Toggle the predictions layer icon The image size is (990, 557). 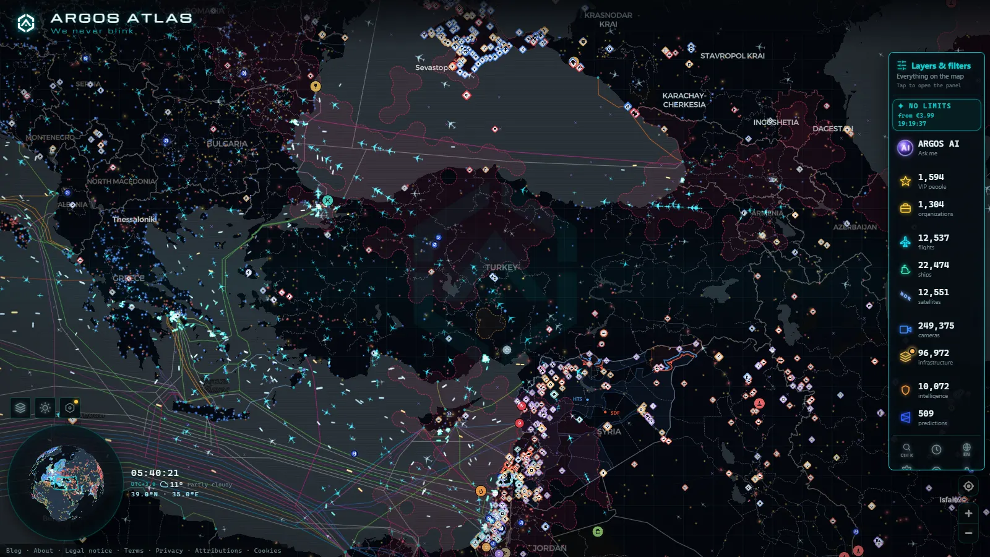[x=905, y=418]
